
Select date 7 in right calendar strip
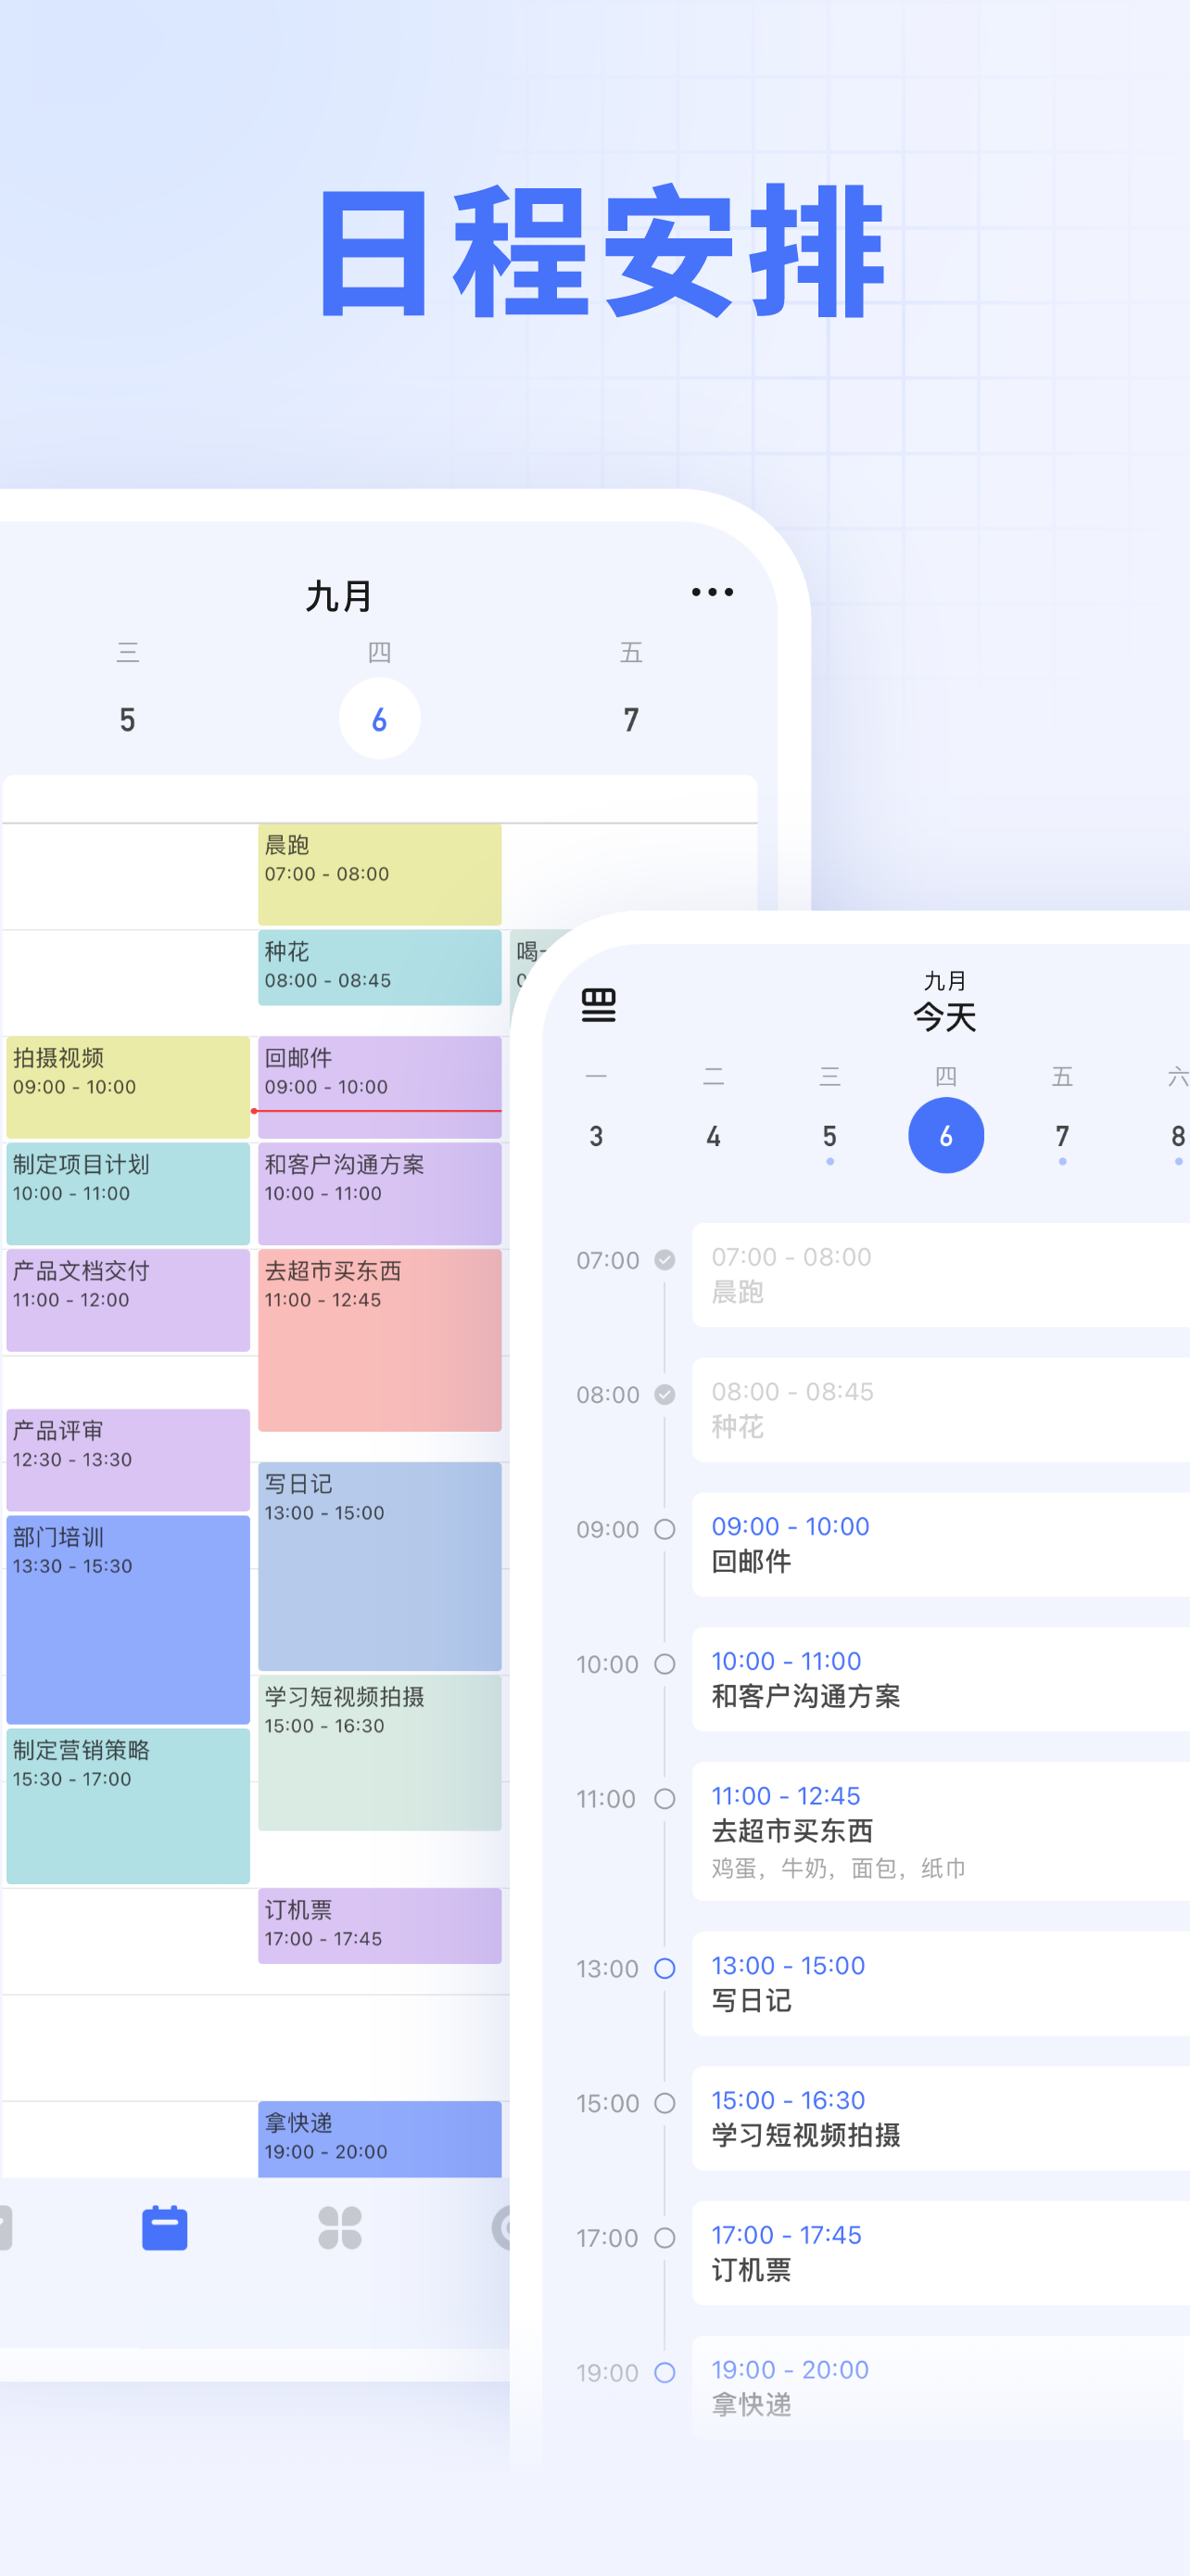(1062, 1136)
